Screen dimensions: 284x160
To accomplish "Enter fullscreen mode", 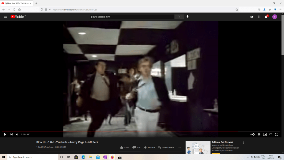I will coord(277,134).
